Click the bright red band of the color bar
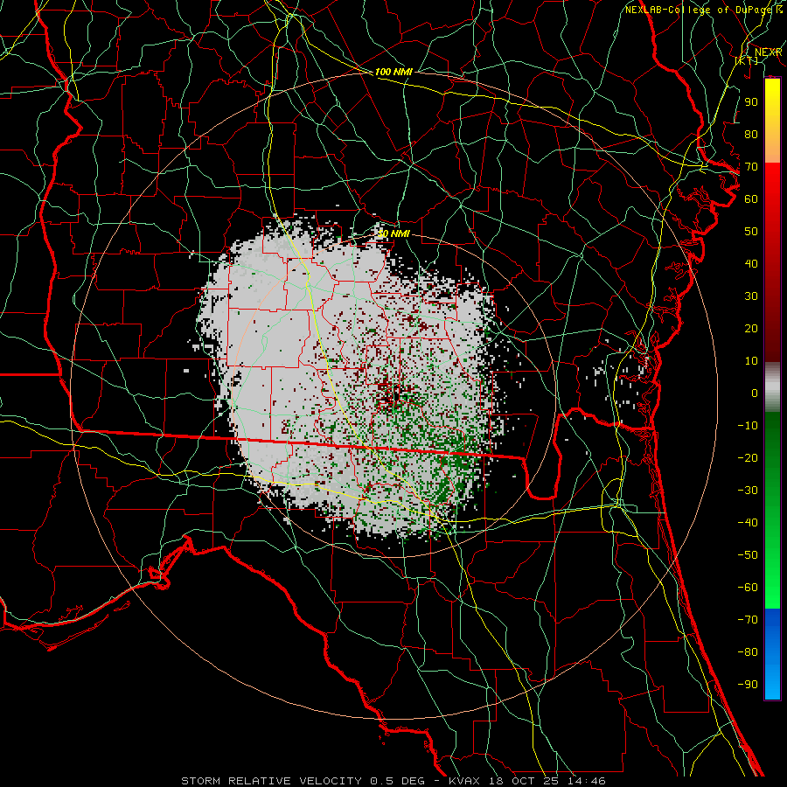The image size is (787, 787). click(x=772, y=193)
